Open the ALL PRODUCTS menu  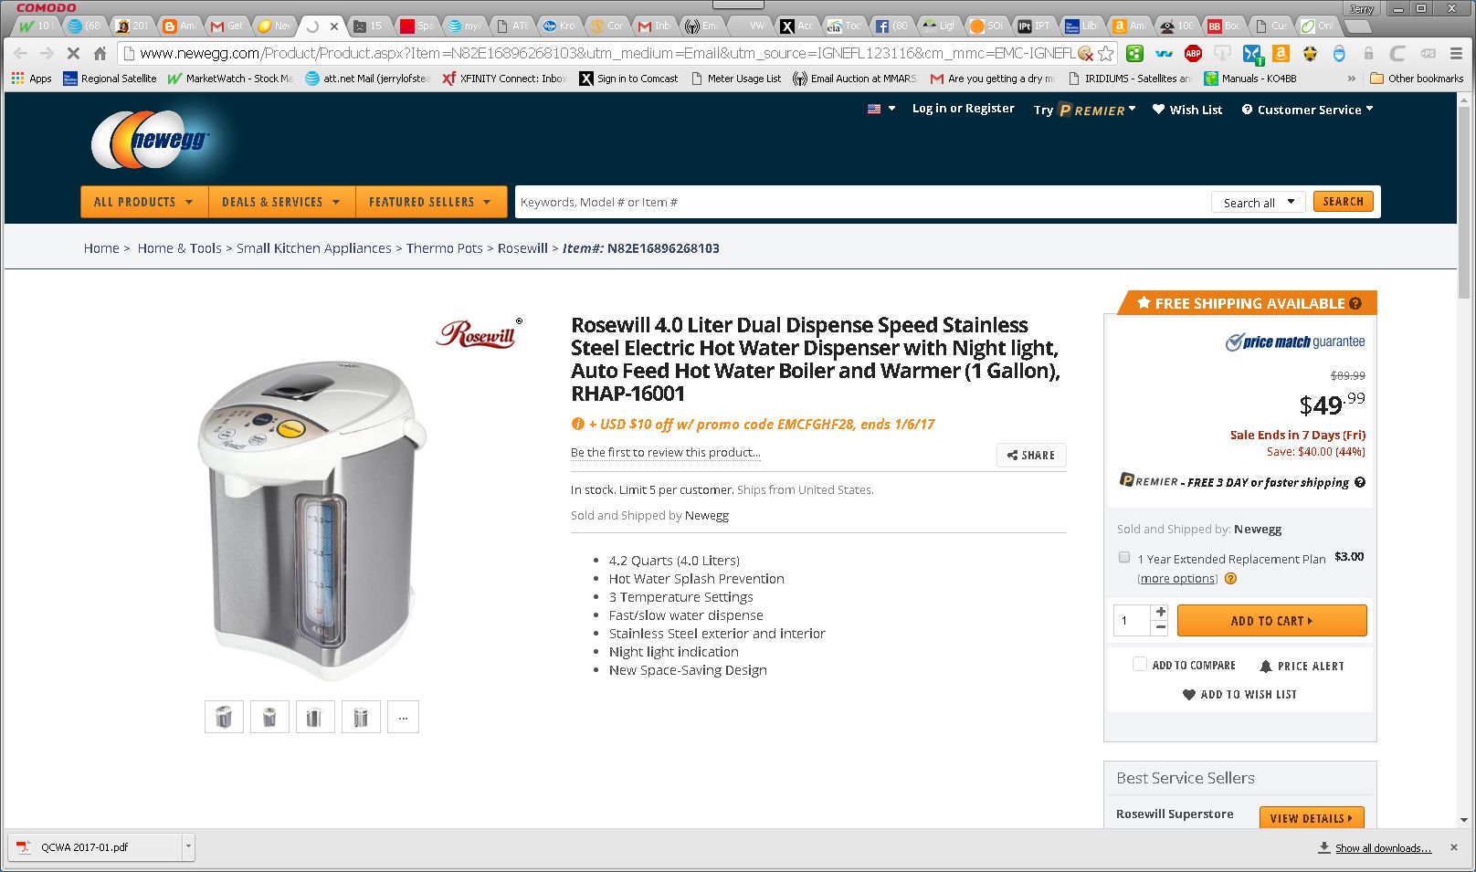[144, 202]
